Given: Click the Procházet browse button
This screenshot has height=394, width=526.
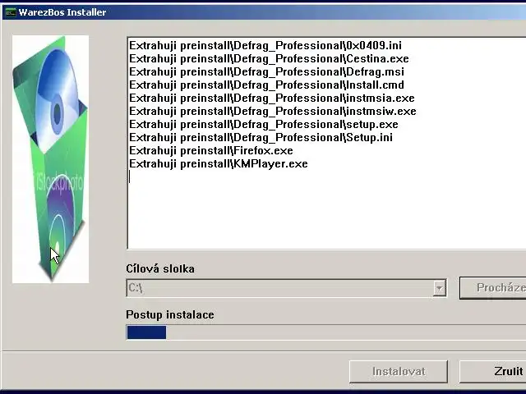Looking at the screenshot, I should [493, 287].
